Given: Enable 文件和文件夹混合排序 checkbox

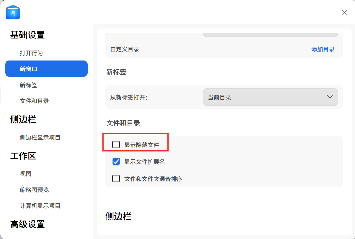Looking at the screenshot, I should (116, 178).
